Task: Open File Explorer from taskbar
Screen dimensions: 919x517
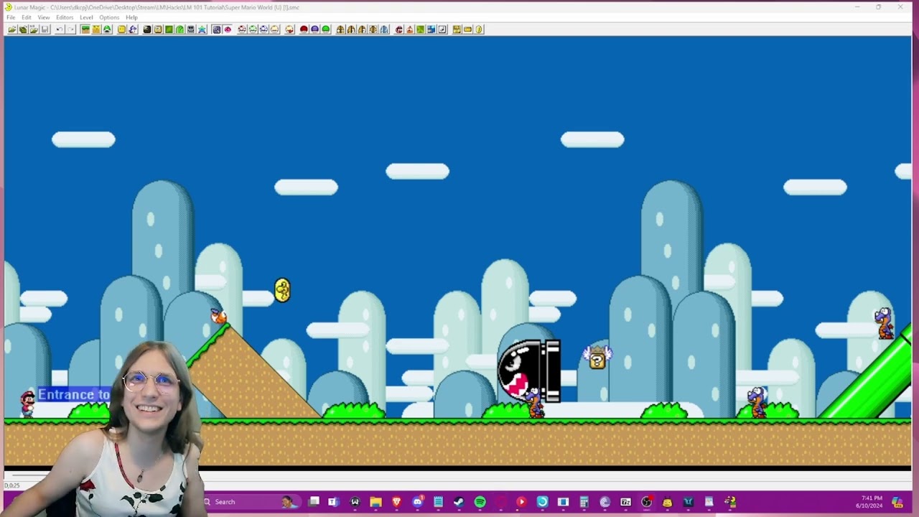Action: point(375,502)
